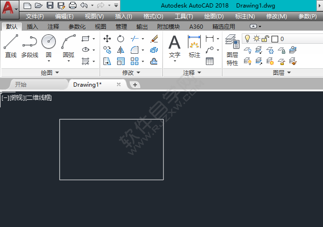Select the Circle (圆) tool
Image resolution: width=323 pixels, height=227 pixels.
click(x=49, y=46)
